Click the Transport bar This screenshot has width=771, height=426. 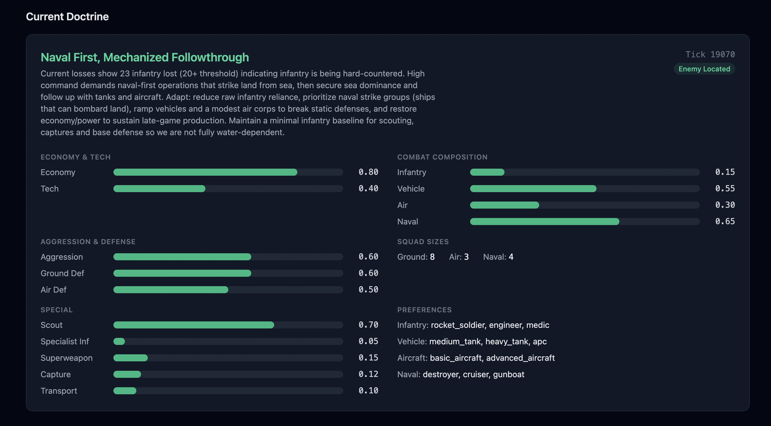[x=228, y=391]
